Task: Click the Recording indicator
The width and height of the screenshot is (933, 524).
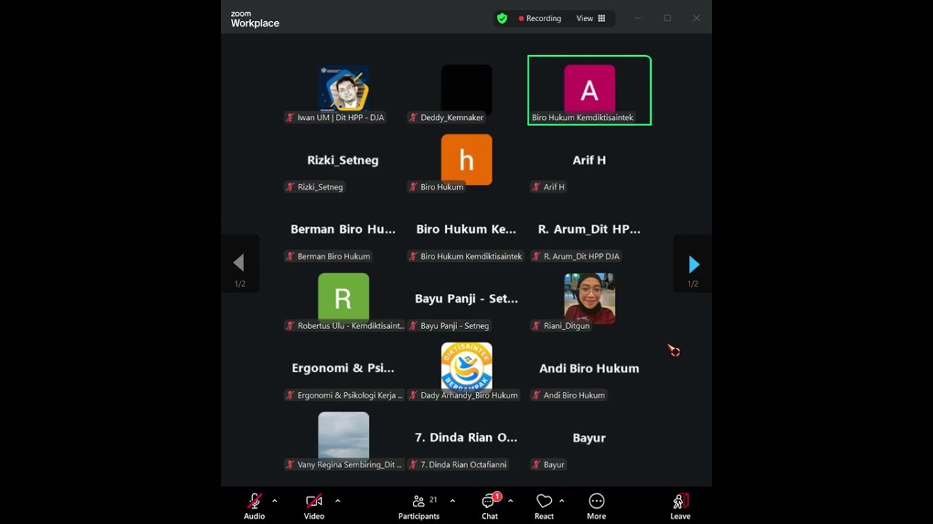Action: (540, 18)
